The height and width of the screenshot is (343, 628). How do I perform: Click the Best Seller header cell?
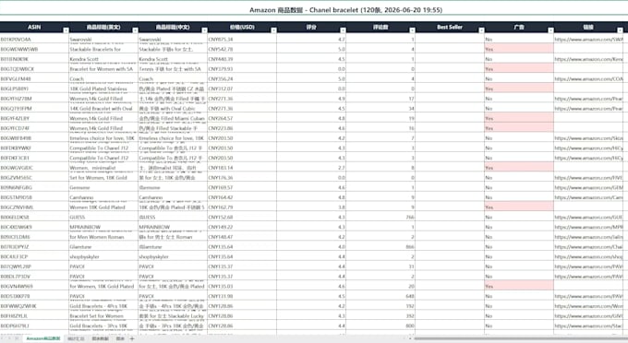tap(450, 27)
